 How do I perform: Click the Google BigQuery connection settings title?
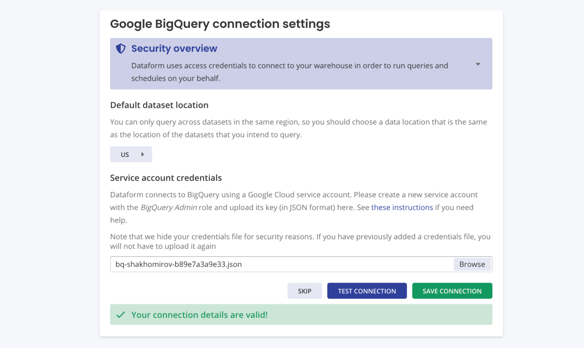[x=220, y=24]
